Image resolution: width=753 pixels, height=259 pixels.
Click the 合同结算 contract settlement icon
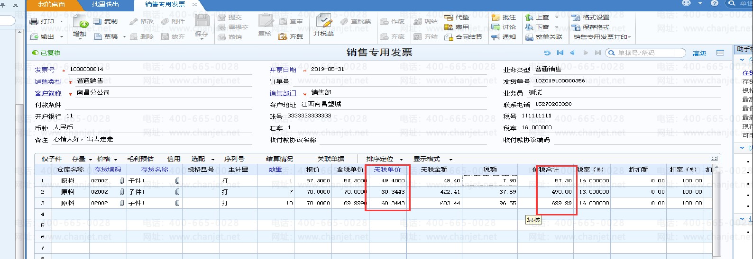pyautogui.click(x=449, y=36)
